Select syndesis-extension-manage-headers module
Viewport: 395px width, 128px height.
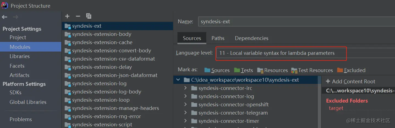click(x=117, y=108)
